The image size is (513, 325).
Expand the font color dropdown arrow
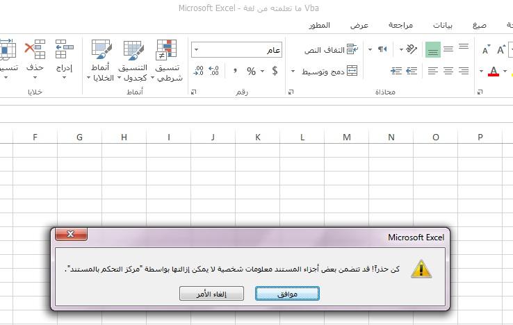[481, 71]
